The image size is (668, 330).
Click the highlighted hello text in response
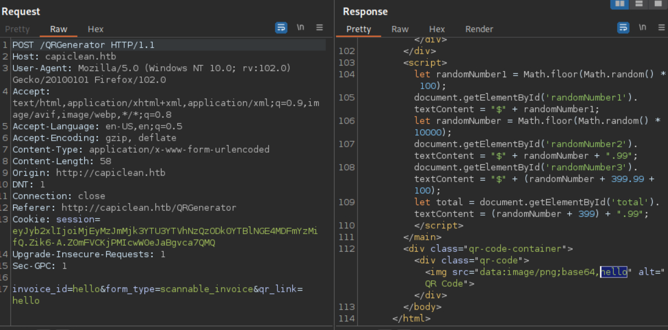click(x=613, y=272)
